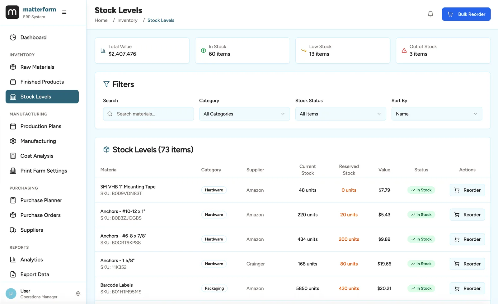The image size is (498, 304).
Task: Click the In Stock status badge for Barcode Labels
Action: pos(421,288)
